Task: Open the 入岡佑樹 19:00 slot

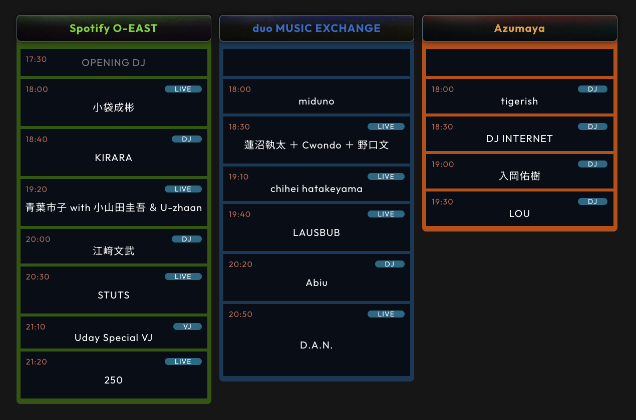Action: [x=519, y=176]
